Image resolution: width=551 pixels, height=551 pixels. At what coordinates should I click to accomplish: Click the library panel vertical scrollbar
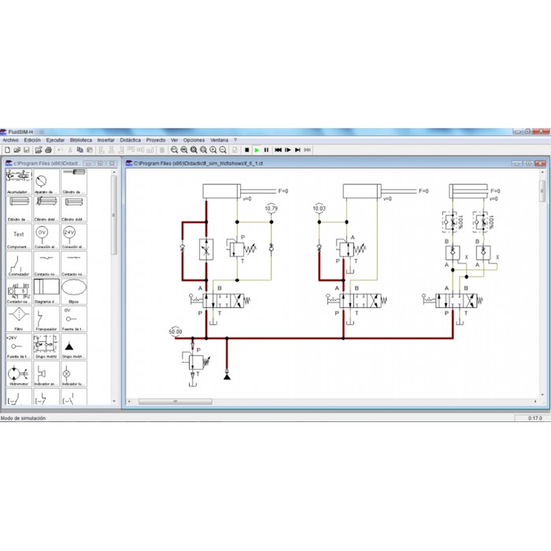pos(113,220)
